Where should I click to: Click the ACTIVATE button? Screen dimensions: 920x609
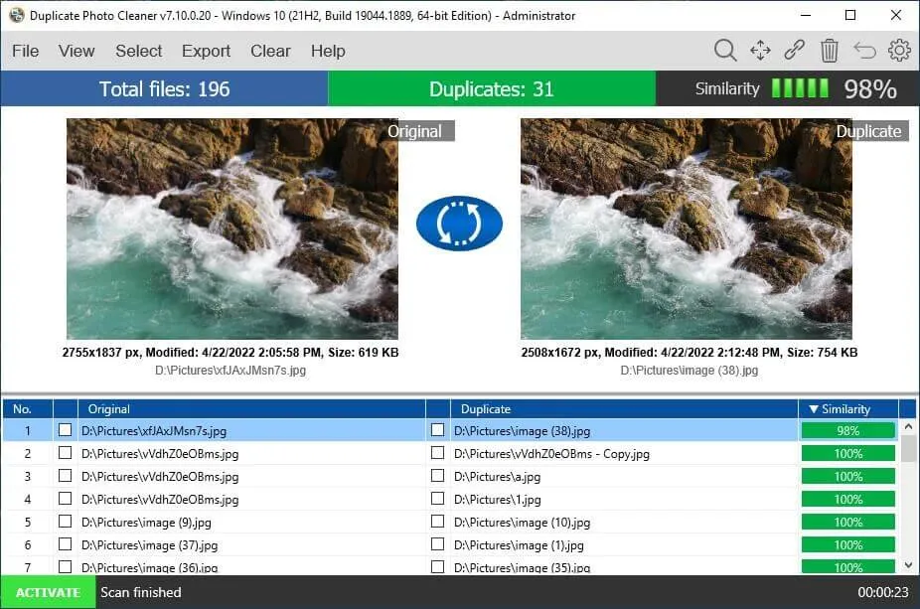[48, 592]
